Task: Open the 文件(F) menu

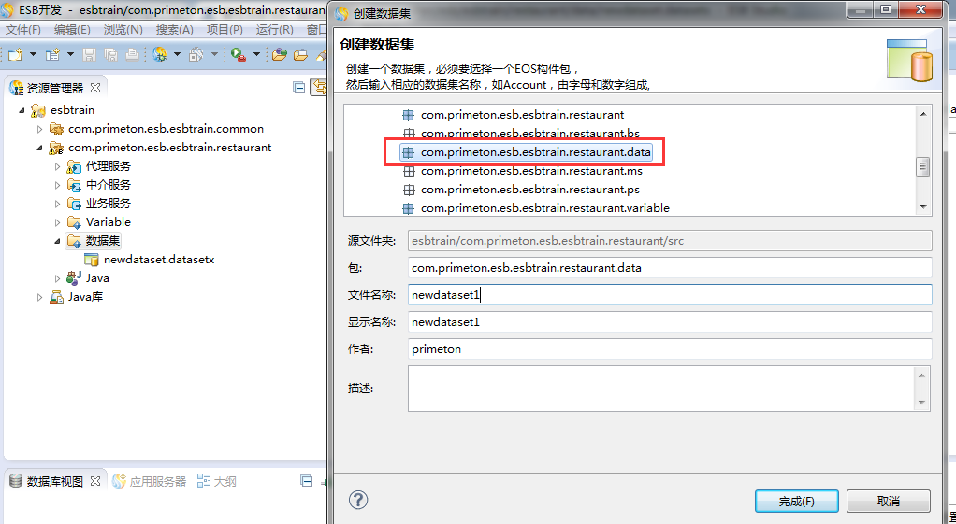Action: tap(23, 30)
